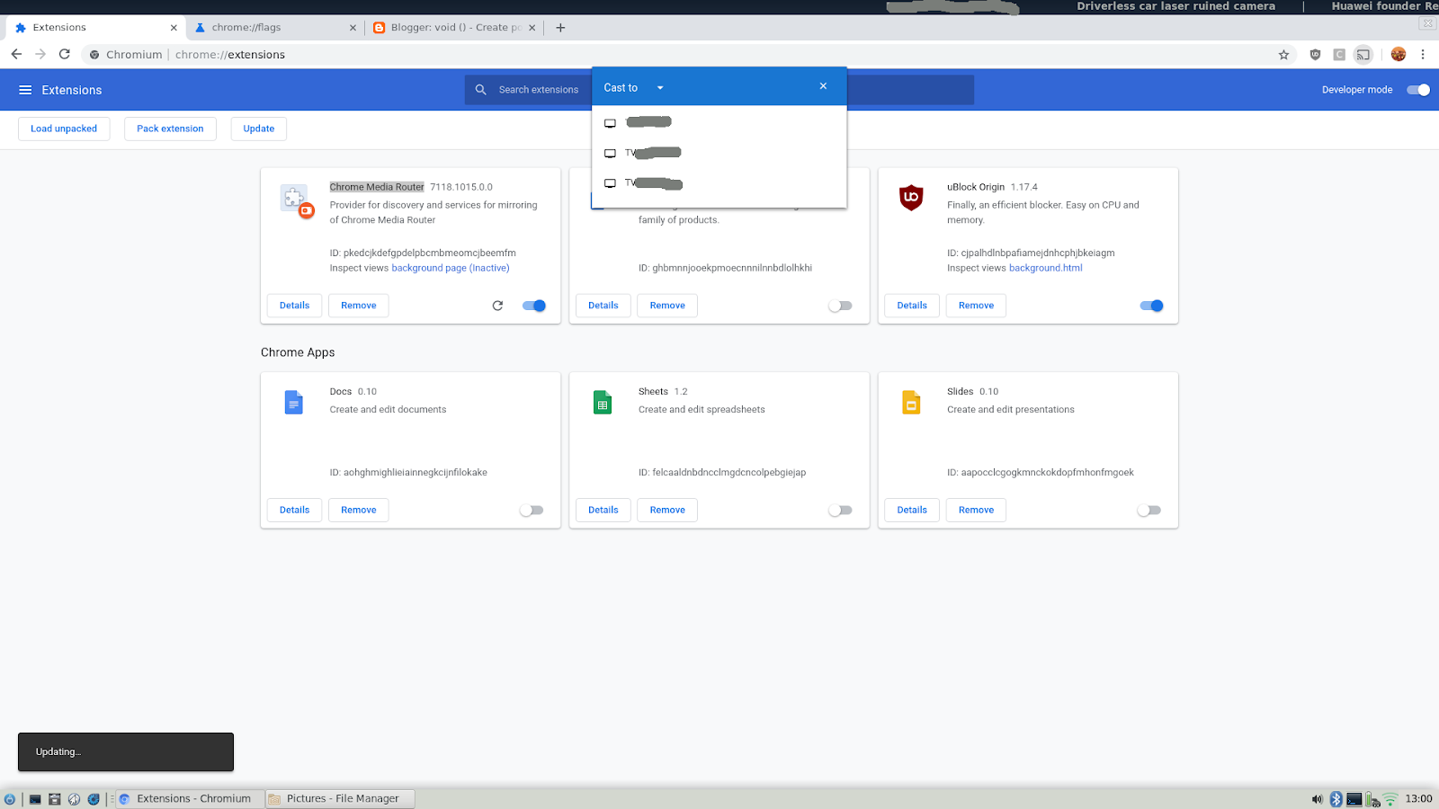Open uBlock Origin background.html link
This screenshot has width=1439, height=809.
[x=1045, y=268]
